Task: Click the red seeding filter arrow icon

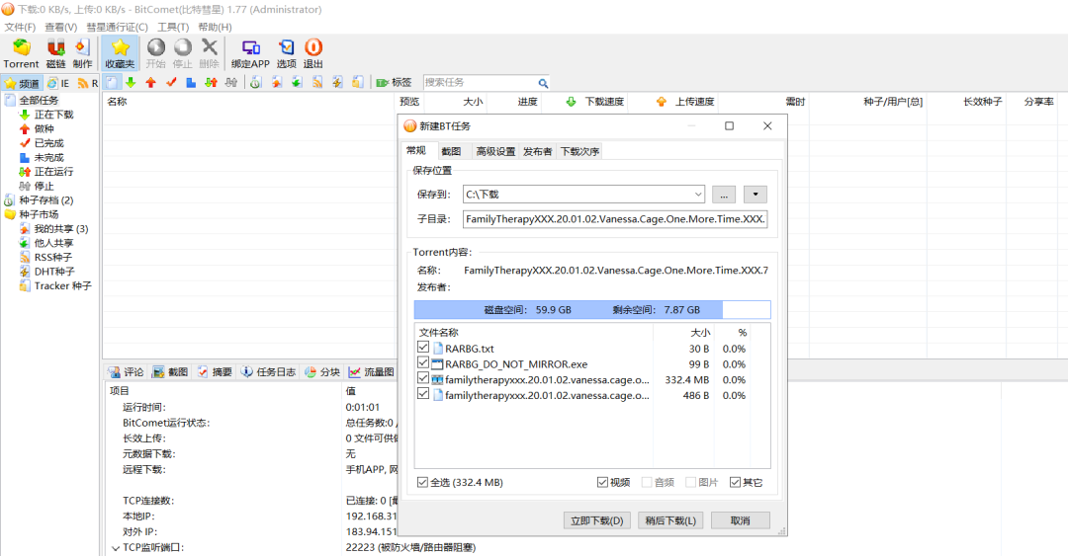Action: (150, 82)
